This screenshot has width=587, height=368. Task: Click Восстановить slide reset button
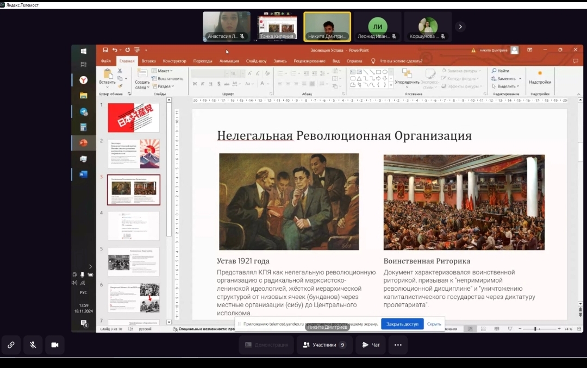[x=167, y=79]
